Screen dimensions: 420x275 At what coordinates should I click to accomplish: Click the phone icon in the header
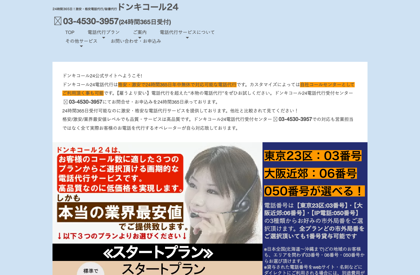pos(58,21)
